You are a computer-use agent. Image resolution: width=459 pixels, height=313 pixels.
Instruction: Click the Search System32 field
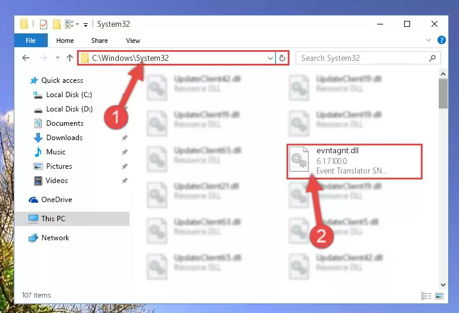pos(368,58)
